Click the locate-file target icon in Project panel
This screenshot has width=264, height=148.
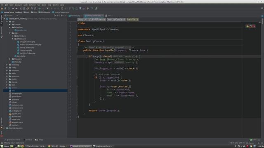(55, 16)
